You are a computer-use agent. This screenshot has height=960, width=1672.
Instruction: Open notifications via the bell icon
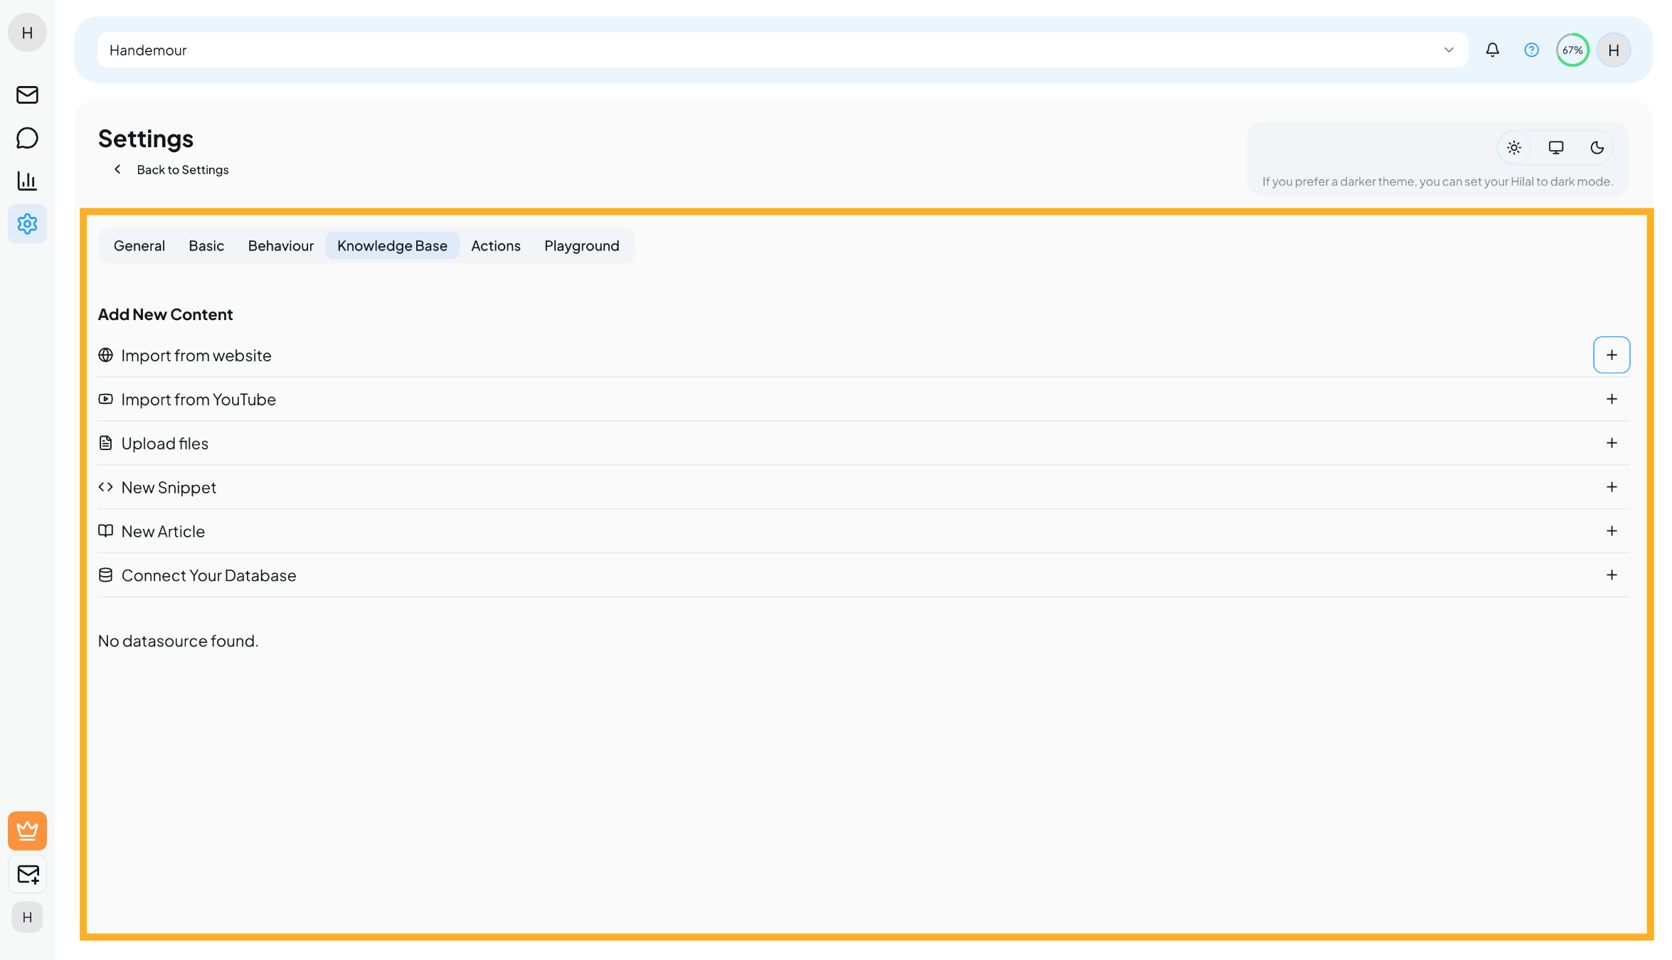[x=1492, y=50]
